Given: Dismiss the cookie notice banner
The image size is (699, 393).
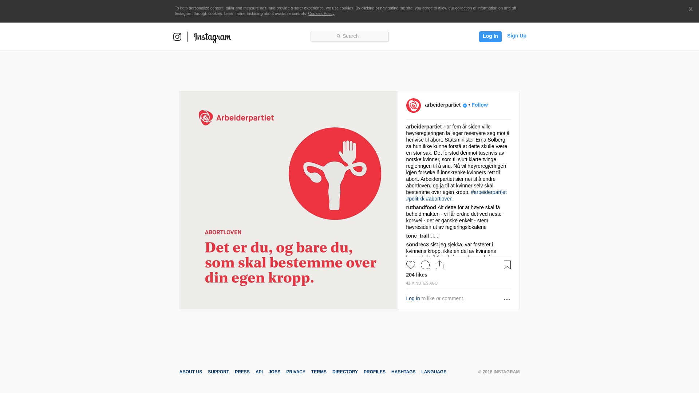Looking at the screenshot, I should [690, 9].
